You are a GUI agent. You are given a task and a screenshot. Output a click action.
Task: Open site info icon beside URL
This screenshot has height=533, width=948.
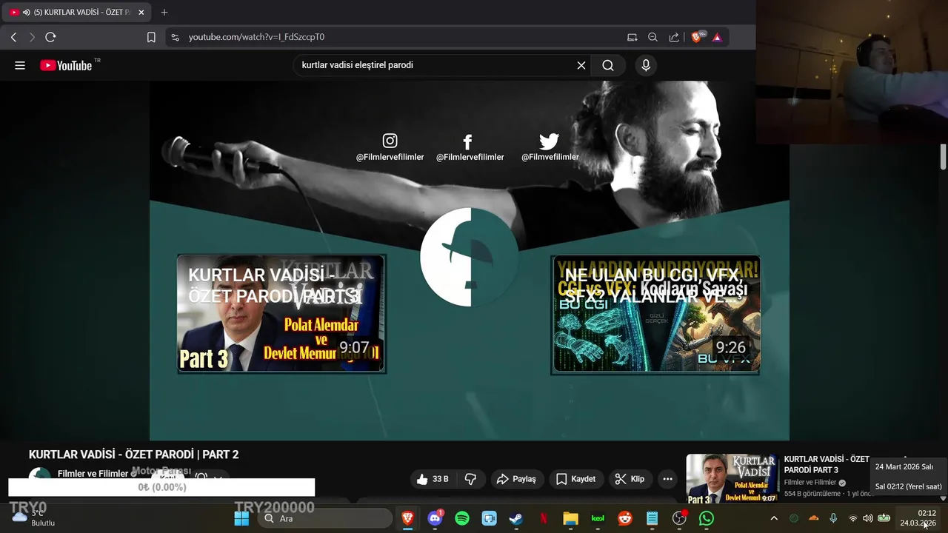175,37
